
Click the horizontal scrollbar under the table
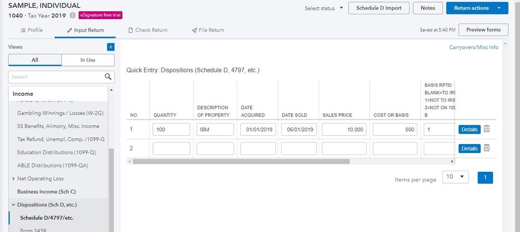(x=240, y=161)
